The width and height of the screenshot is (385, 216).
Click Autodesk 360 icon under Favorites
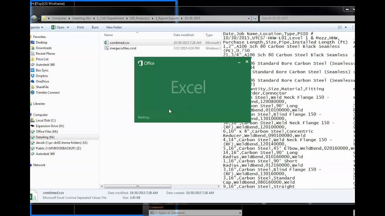(32, 64)
